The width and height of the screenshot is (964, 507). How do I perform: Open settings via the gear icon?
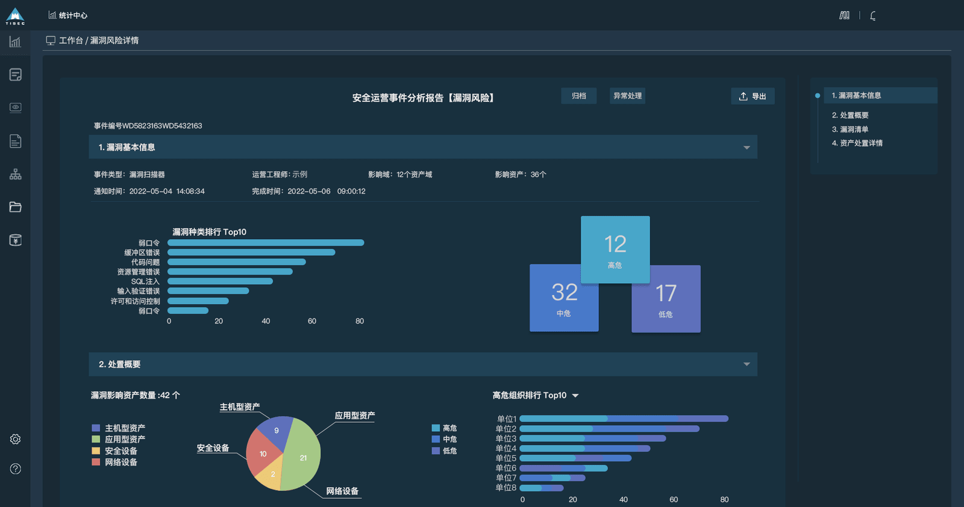click(16, 439)
